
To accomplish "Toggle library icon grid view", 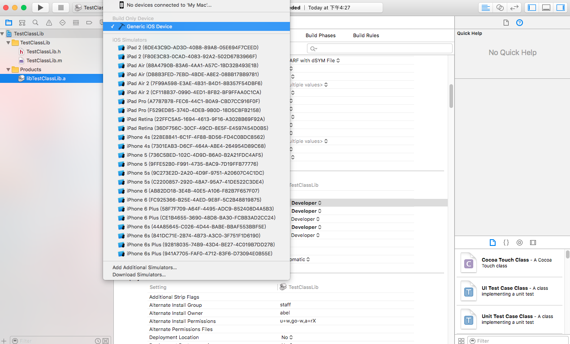I will (461, 341).
